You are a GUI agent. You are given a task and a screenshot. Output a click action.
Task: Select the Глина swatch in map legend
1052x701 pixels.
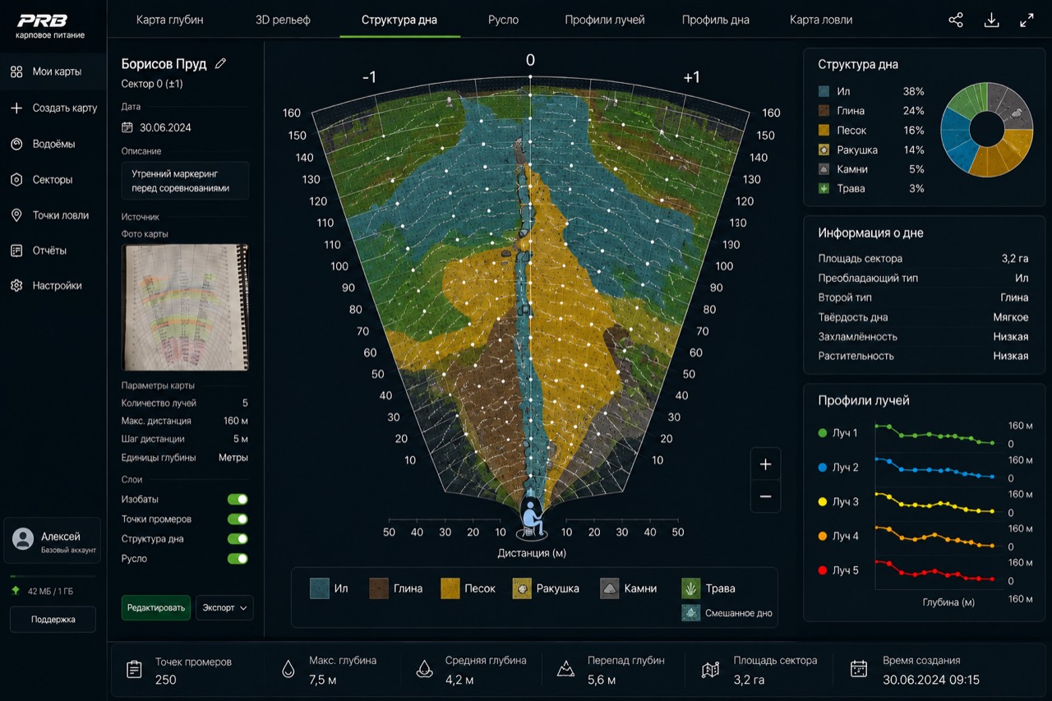(x=379, y=588)
